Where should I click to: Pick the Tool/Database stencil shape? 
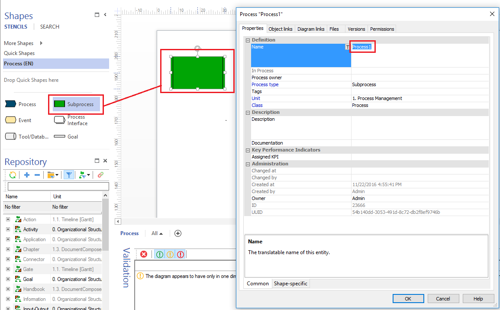(x=10, y=136)
